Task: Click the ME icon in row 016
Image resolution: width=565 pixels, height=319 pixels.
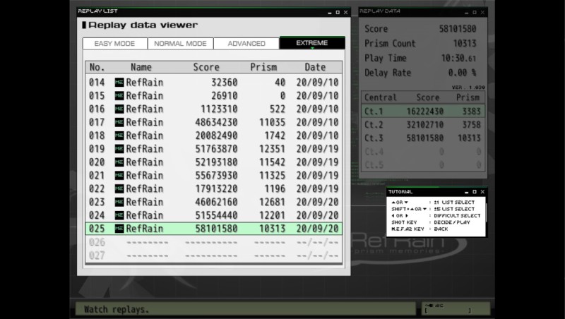Action: click(119, 109)
